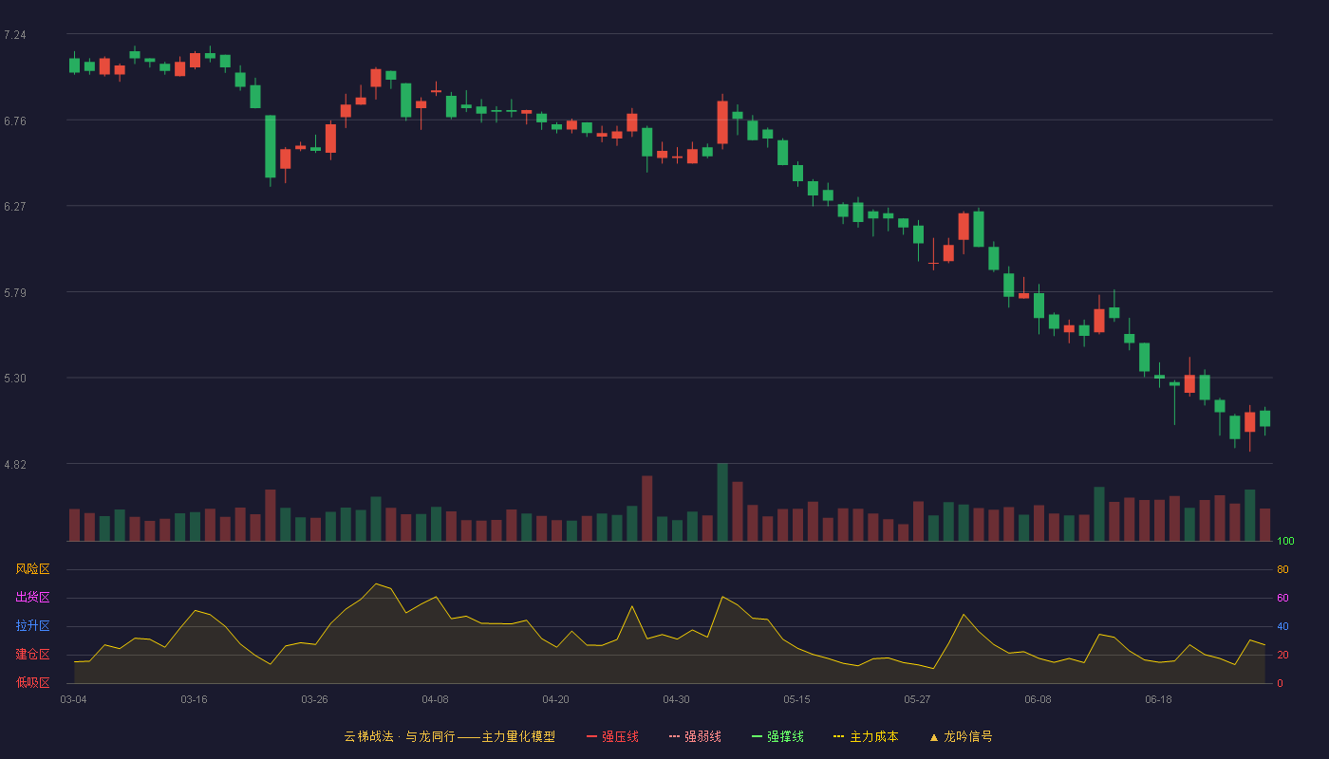Click the 03-04 date label
This screenshot has width=1329, height=759.
click(73, 699)
